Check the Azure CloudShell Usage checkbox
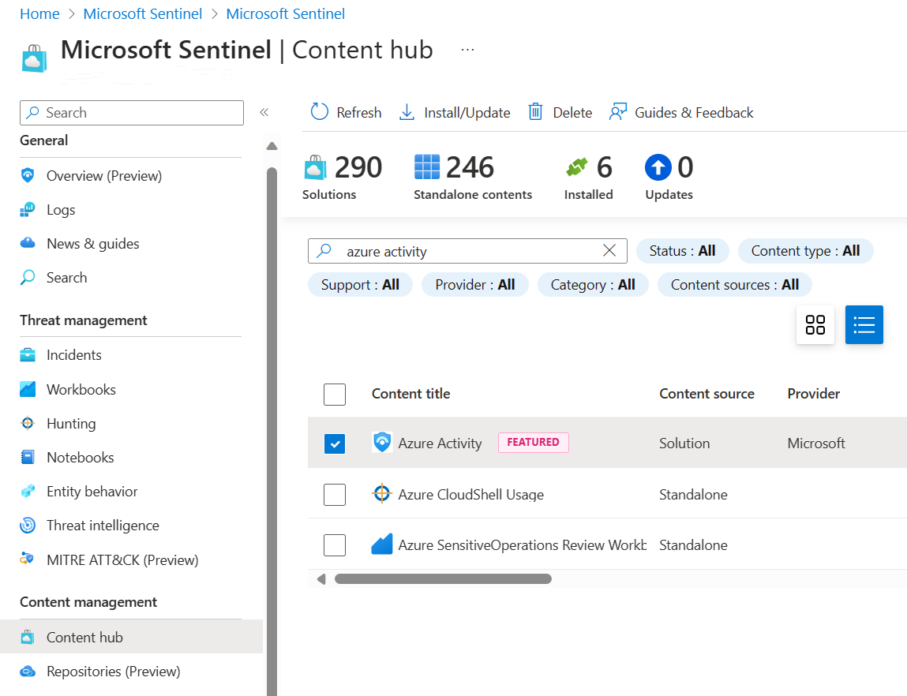The width and height of the screenshot is (907, 696). [335, 495]
